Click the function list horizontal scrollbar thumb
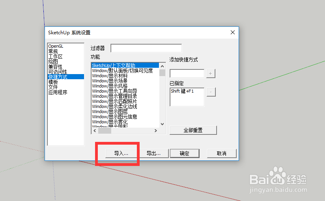This screenshot has height=201, width=325. tap(105, 131)
